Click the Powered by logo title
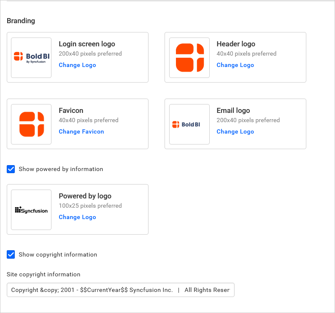 point(85,196)
